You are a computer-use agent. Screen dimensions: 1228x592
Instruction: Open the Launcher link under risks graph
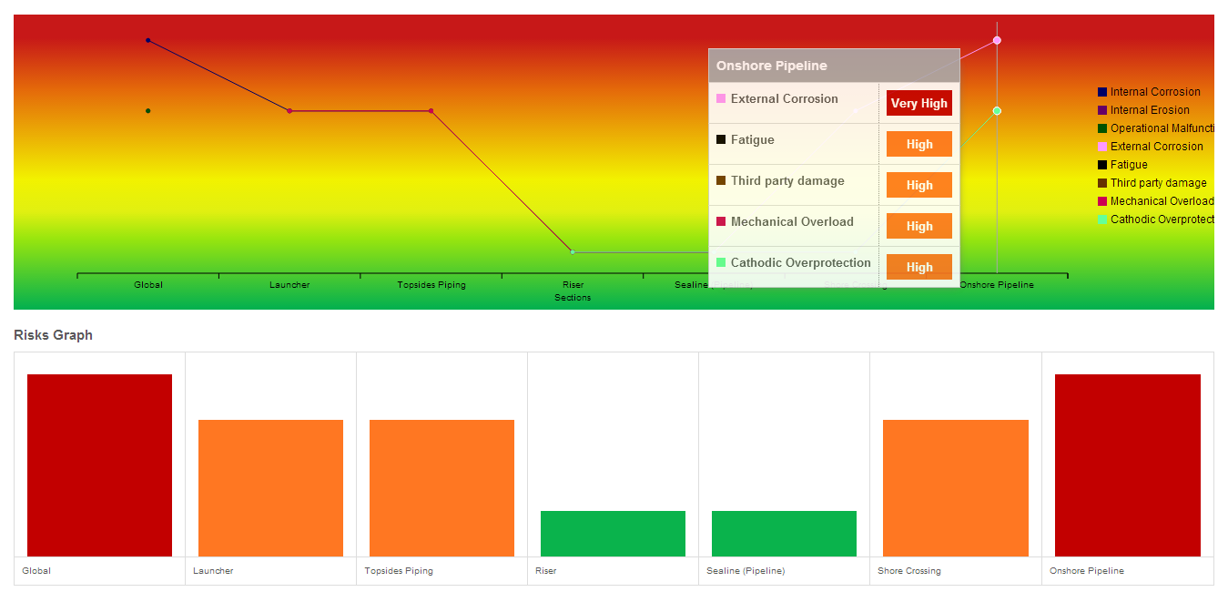click(213, 571)
